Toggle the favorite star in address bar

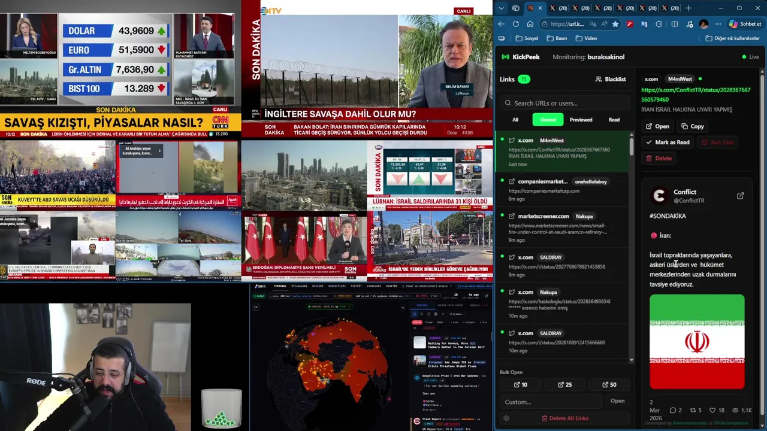615,24
